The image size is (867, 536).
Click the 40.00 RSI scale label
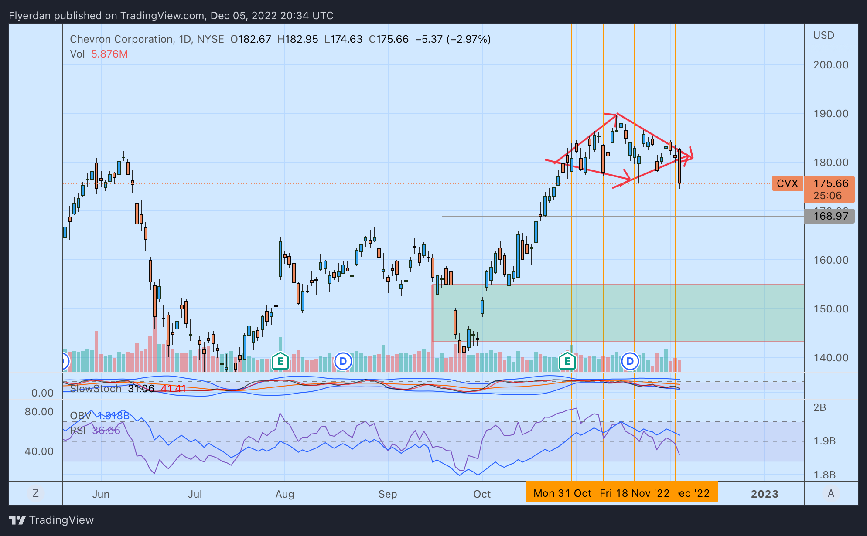39,451
